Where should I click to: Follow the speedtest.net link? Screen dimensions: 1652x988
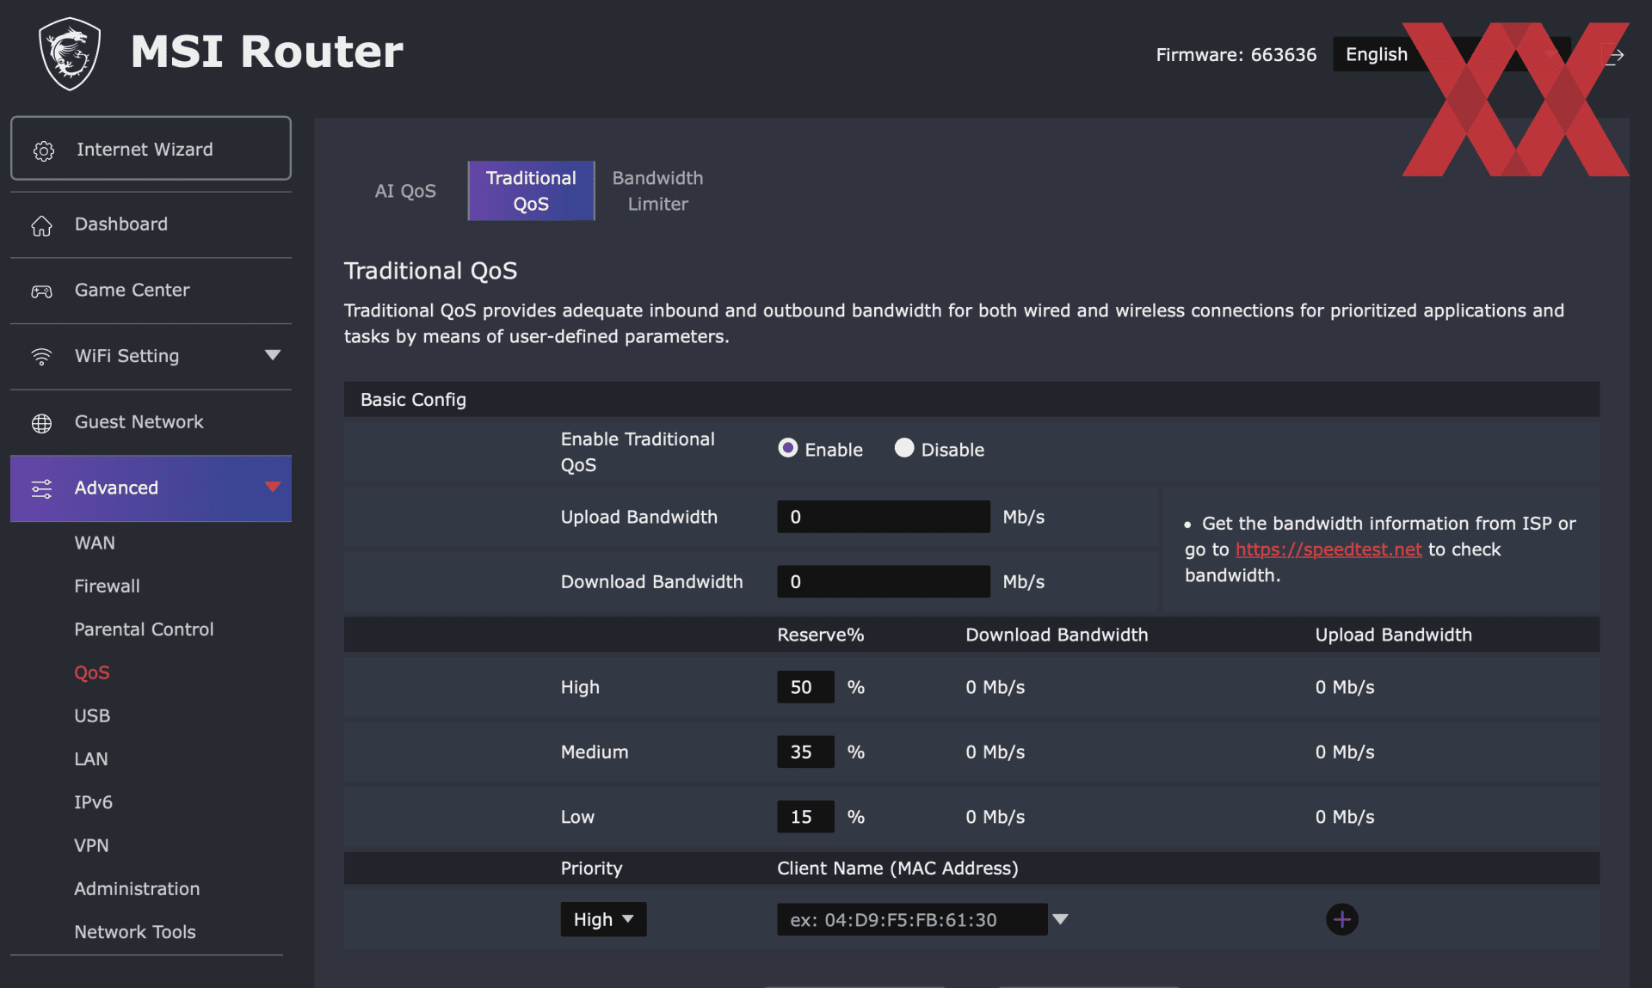point(1328,549)
